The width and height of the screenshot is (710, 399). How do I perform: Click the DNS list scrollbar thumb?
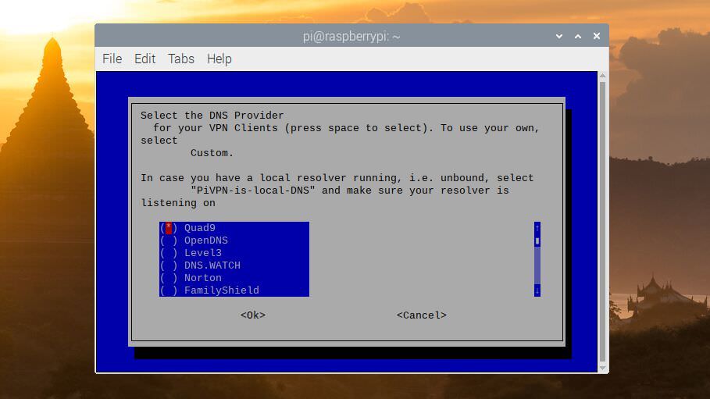coord(537,241)
